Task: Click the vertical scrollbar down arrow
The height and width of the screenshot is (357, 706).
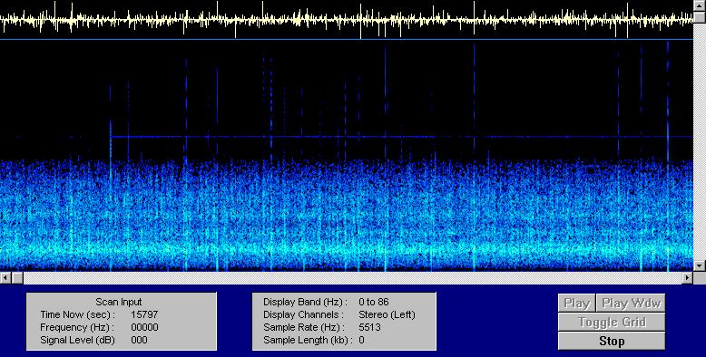Action: pyautogui.click(x=700, y=266)
